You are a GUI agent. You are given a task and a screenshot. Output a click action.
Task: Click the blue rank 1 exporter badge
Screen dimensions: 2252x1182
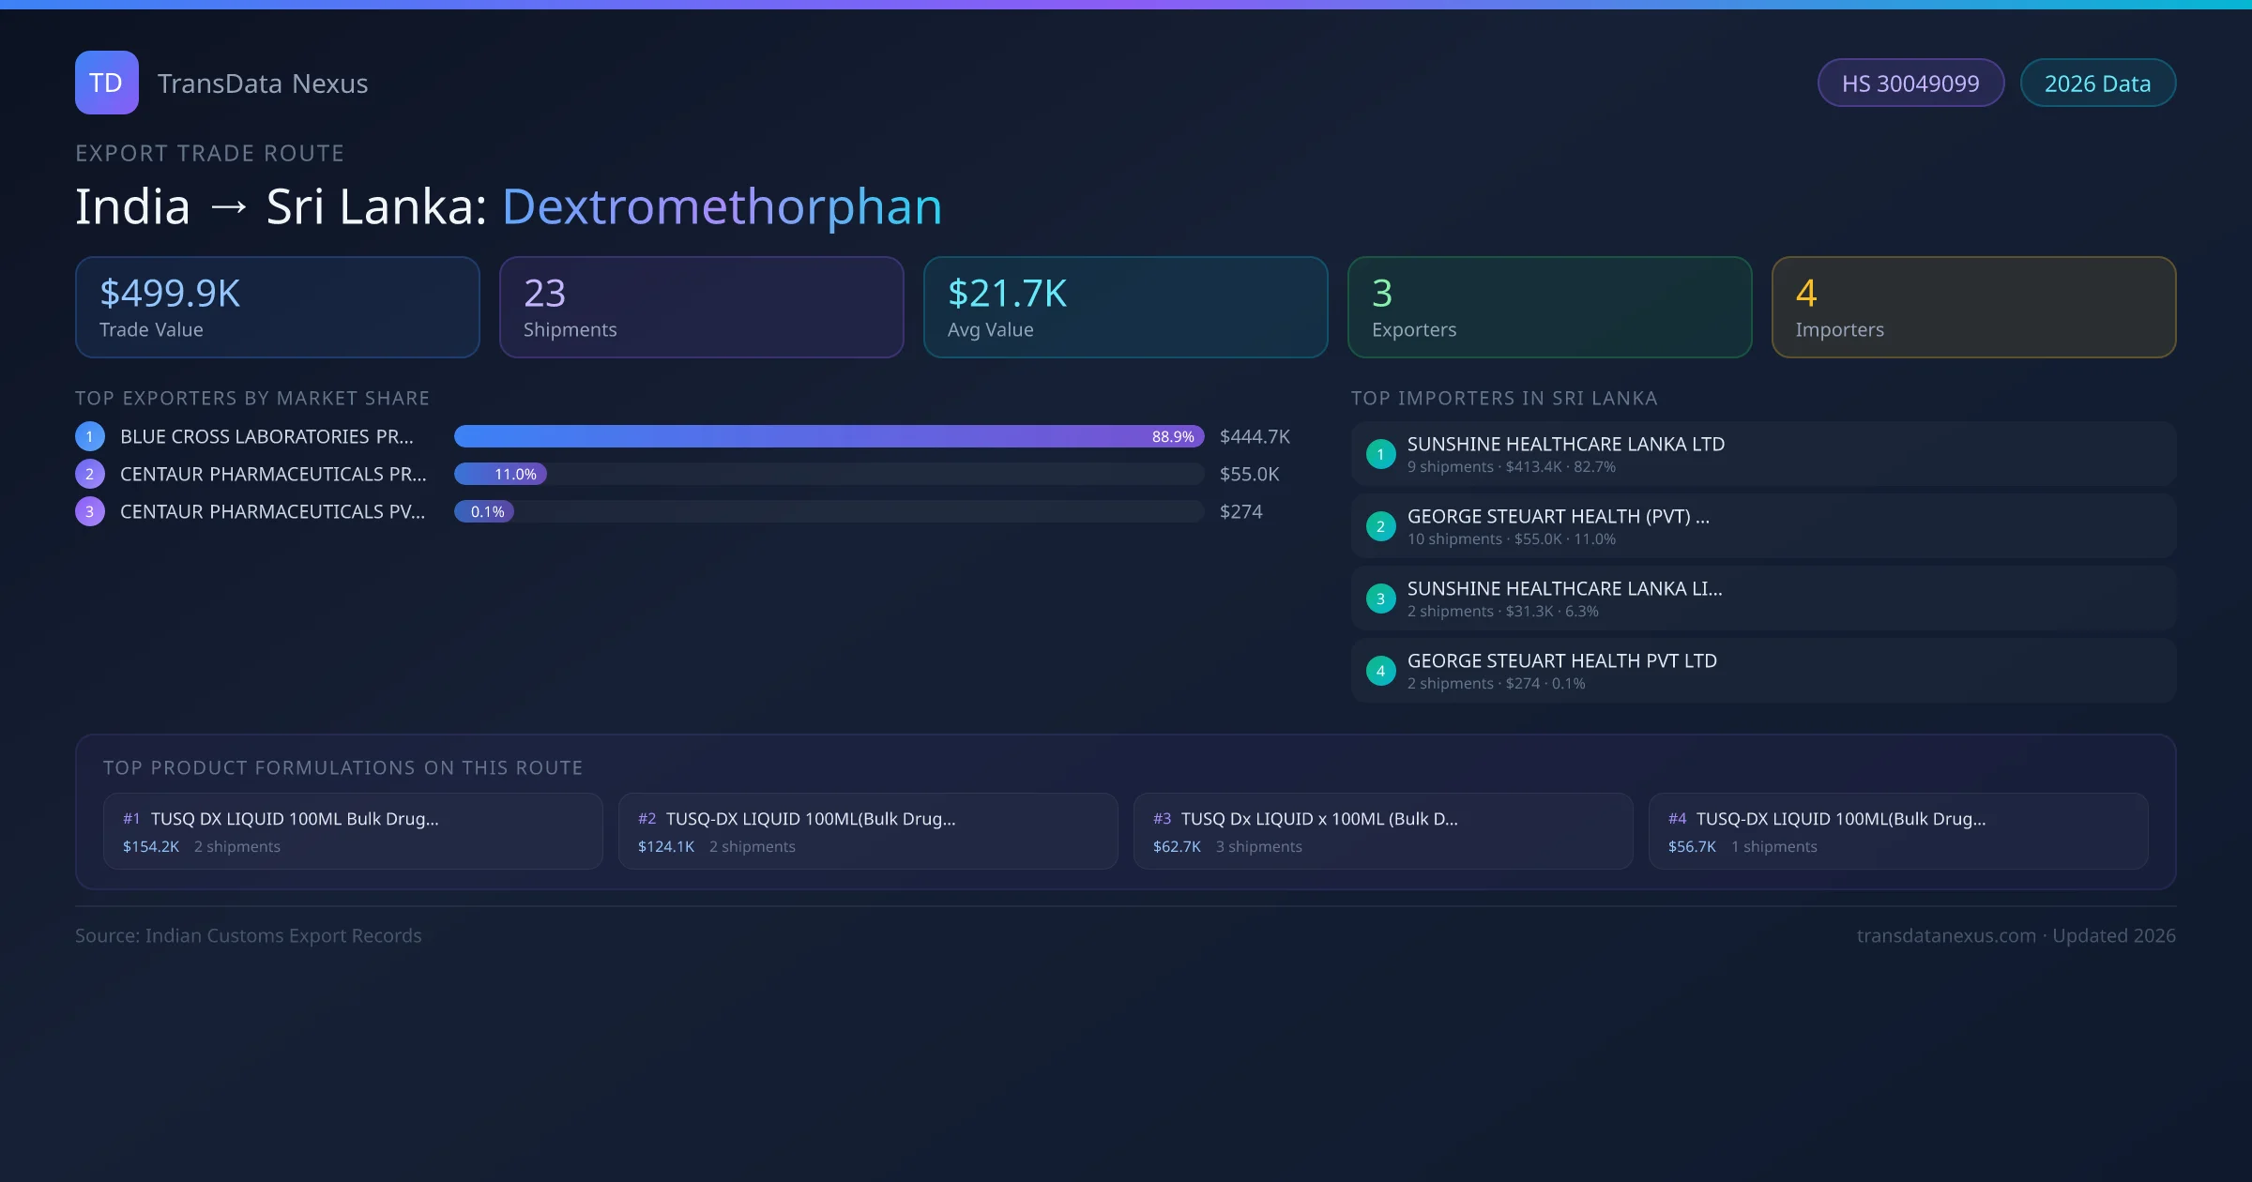pos(90,436)
